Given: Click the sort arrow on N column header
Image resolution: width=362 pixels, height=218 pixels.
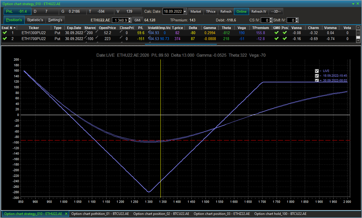Looking at the screenshot, I should 14,28.
